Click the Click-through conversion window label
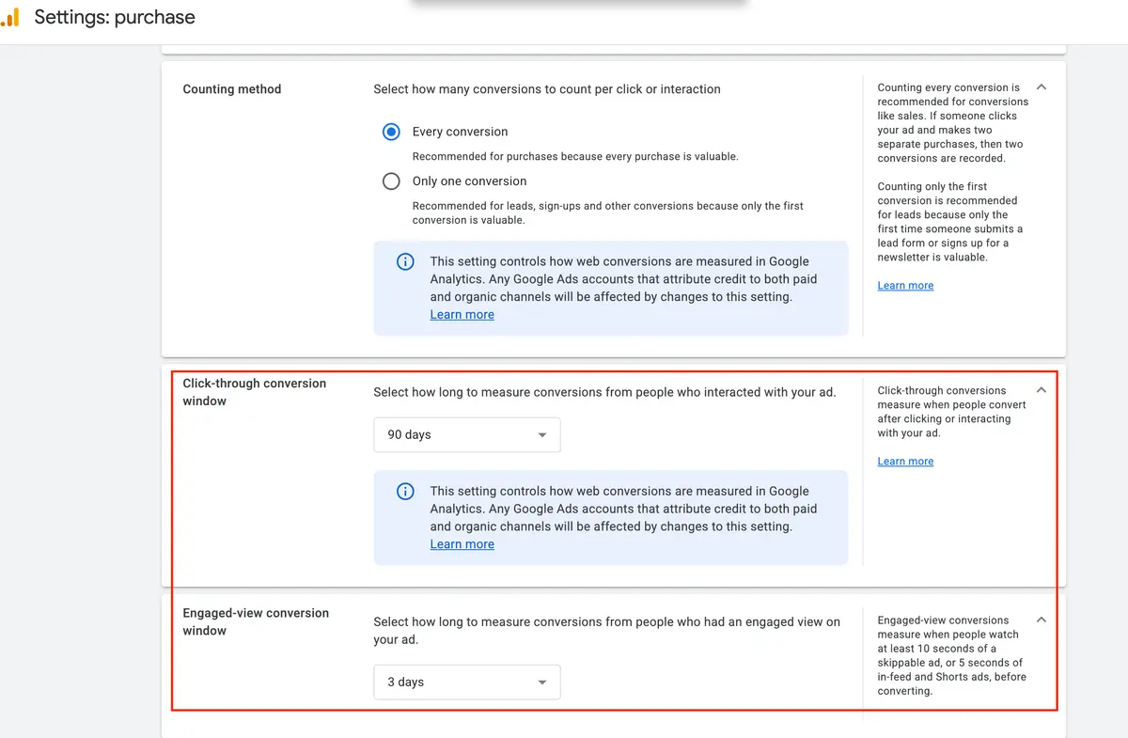 coord(255,392)
